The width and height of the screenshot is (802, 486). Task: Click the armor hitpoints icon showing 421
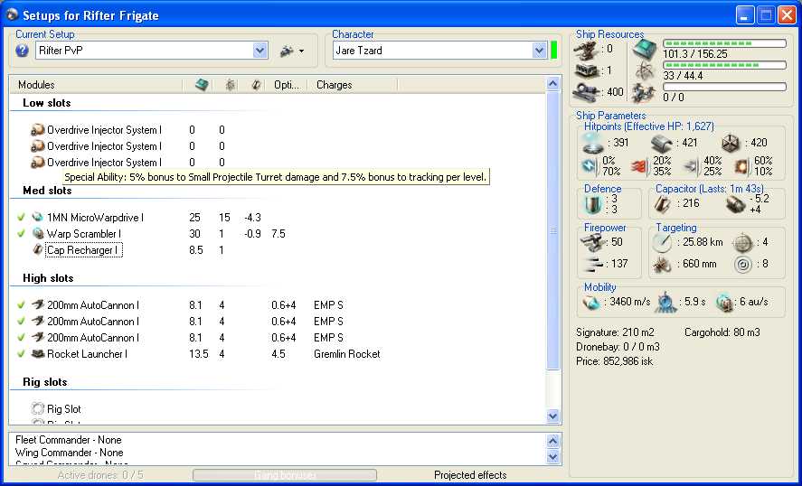[x=663, y=144]
